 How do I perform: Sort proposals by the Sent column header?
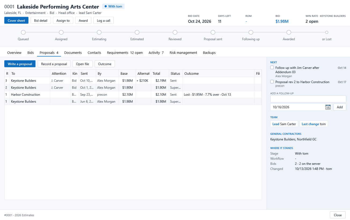point(87,74)
